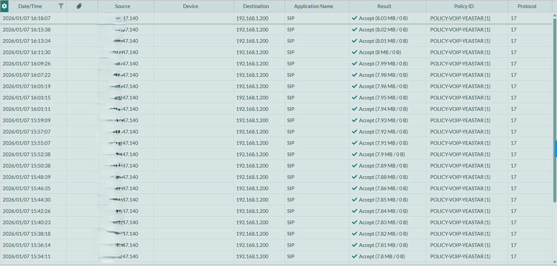The height and width of the screenshot is (266, 557).
Task: Open the column settings gear
Action: [x=4, y=6]
